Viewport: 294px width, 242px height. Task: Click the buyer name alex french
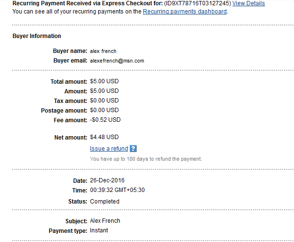click(x=103, y=51)
